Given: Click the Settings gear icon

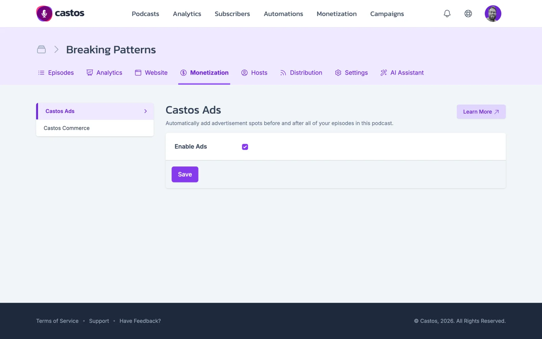Looking at the screenshot, I should tap(338, 73).
